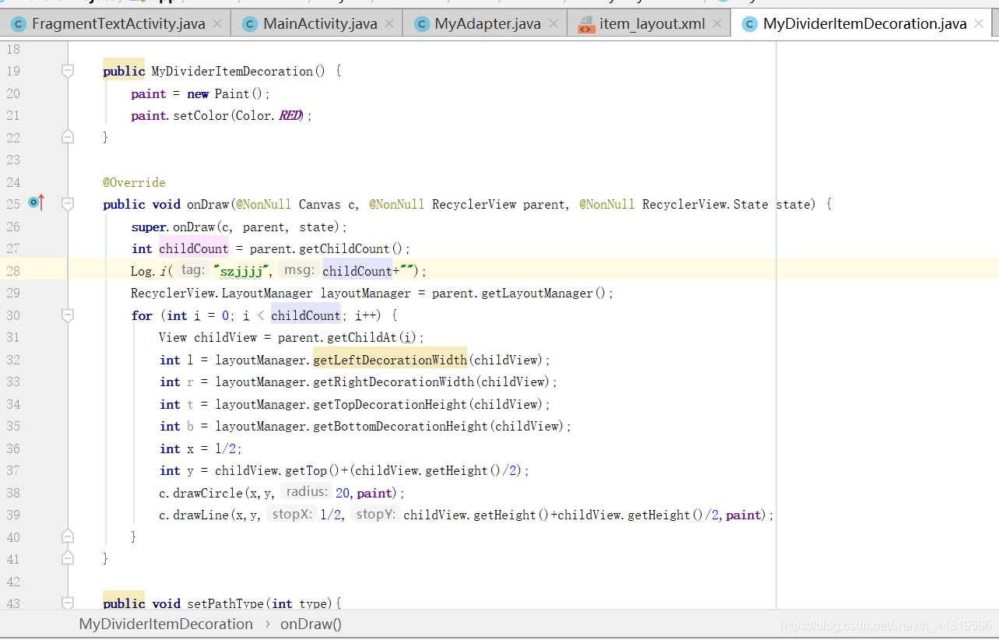Click getRightDecorationWidth on line 33
The width and height of the screenshot is (999, 640).
(x=393, y=382)
